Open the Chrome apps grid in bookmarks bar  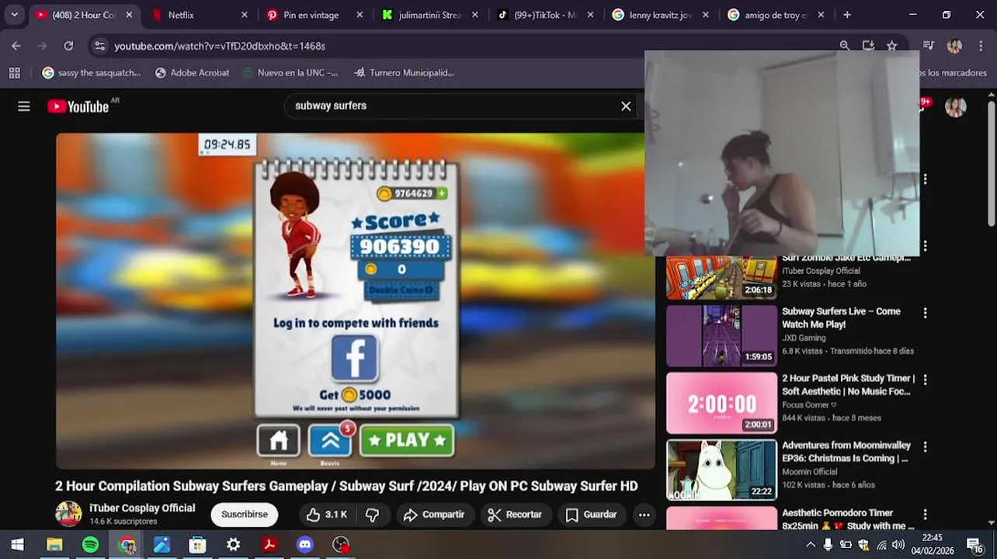coord(14,72)
